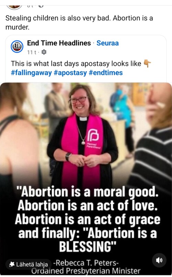Viewport: 172px width, 277px height.
Task: Mute the video with the speaker icon
Action: (x=159, y=260)
